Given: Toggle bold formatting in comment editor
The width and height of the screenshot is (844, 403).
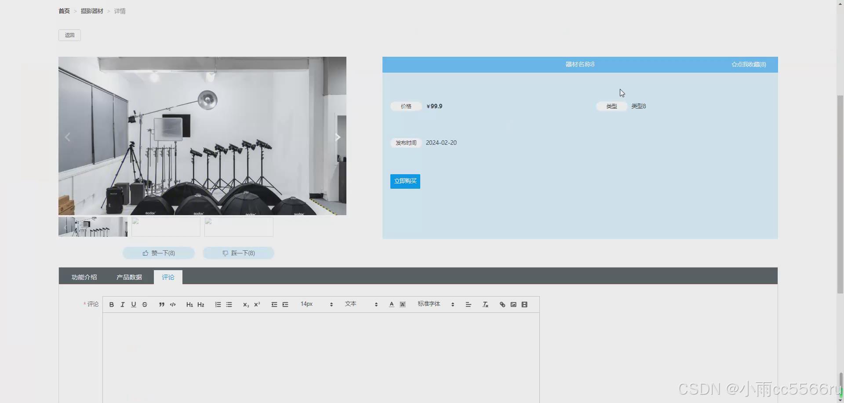Looking at the screenshot, I should tap(112, 304).
